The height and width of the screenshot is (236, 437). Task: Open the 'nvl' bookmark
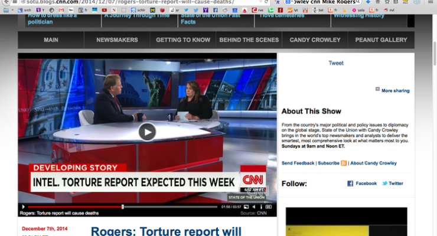[x=389, y=10]
